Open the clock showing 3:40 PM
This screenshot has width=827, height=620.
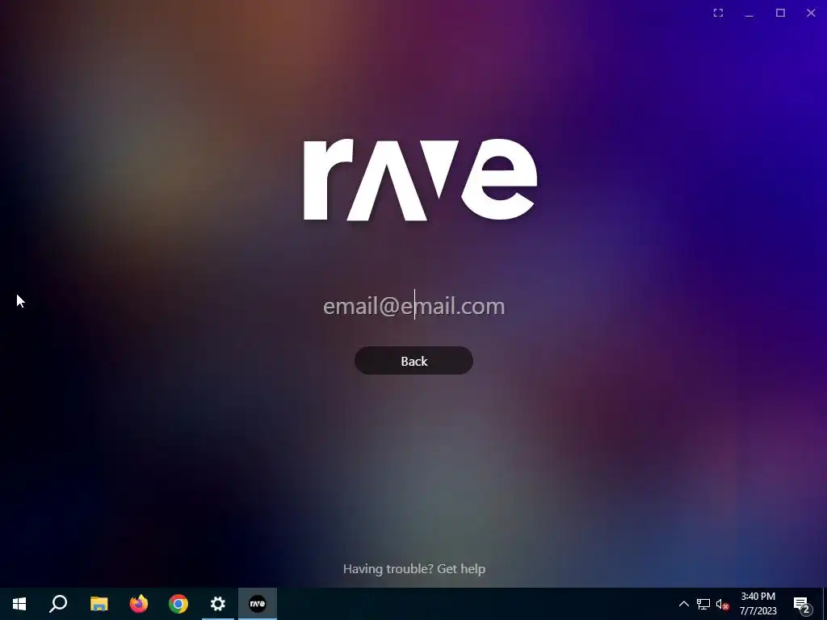[x=758, y=604]
